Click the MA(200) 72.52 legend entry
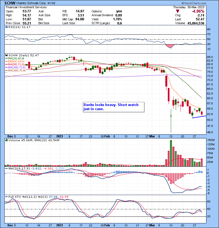Screen dimensions: 219x228 pyautogui.click(x=15, y=68)
